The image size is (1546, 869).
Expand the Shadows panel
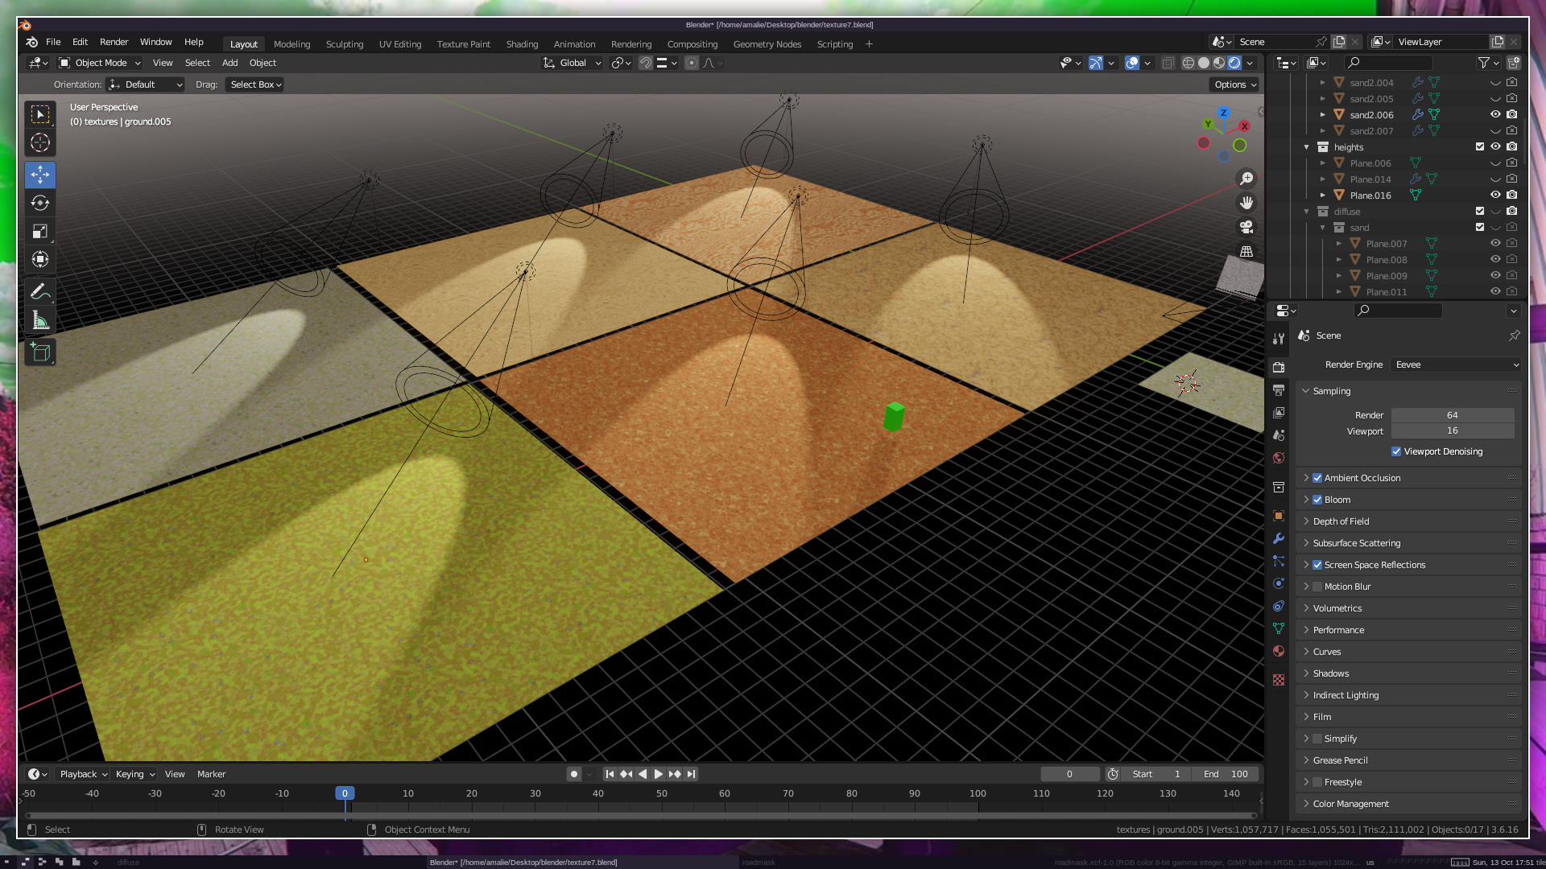point(1331,673)
